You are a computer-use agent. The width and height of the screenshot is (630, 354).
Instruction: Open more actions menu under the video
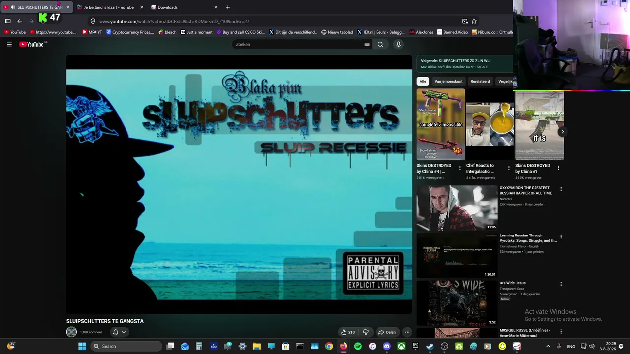click(x=407, y=332)
